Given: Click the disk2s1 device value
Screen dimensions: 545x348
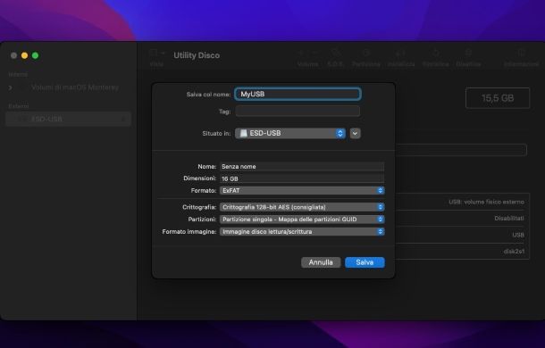Looking at the screenshot, I should [514, 251].
